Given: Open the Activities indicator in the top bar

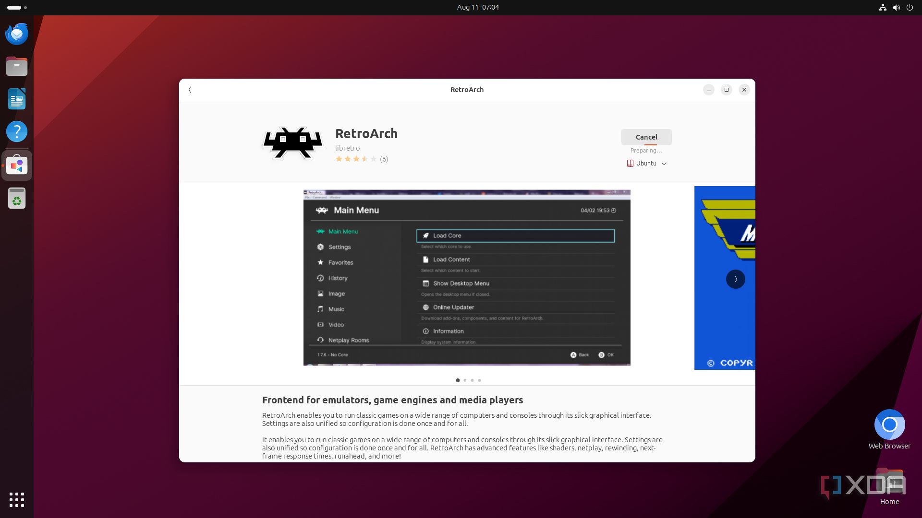Looking at the screenshot, I should point(17,7).
